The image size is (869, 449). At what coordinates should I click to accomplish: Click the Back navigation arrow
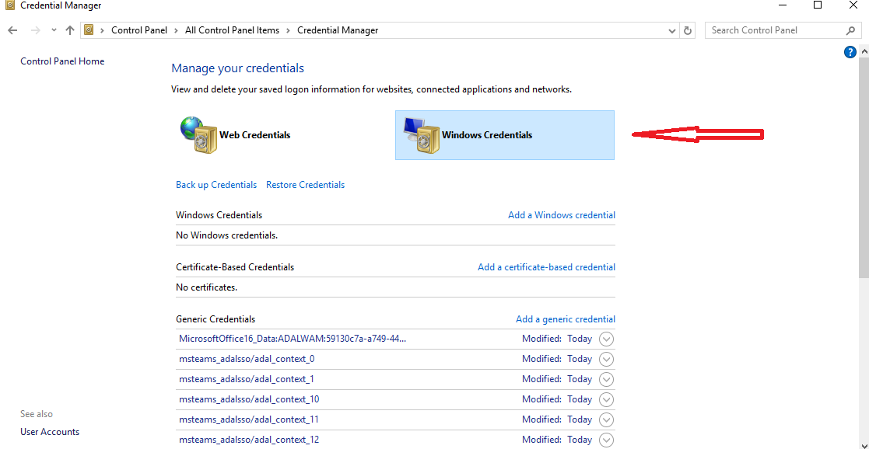13,30
